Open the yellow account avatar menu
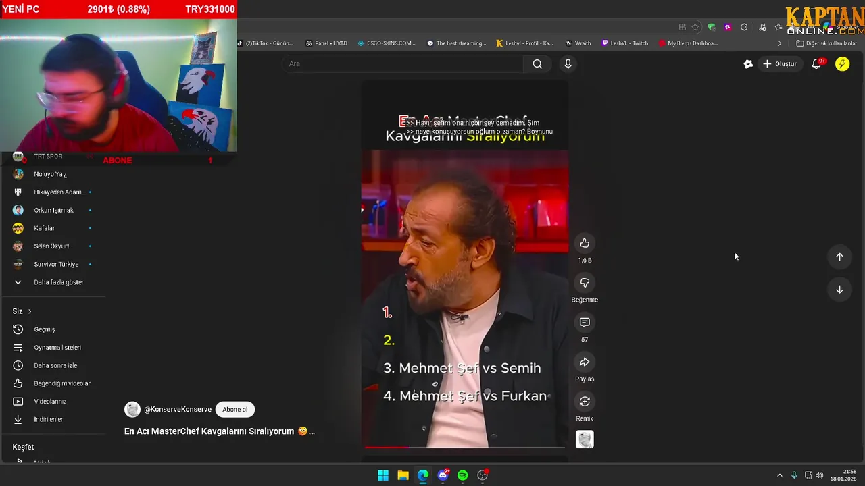 point(842,63)
